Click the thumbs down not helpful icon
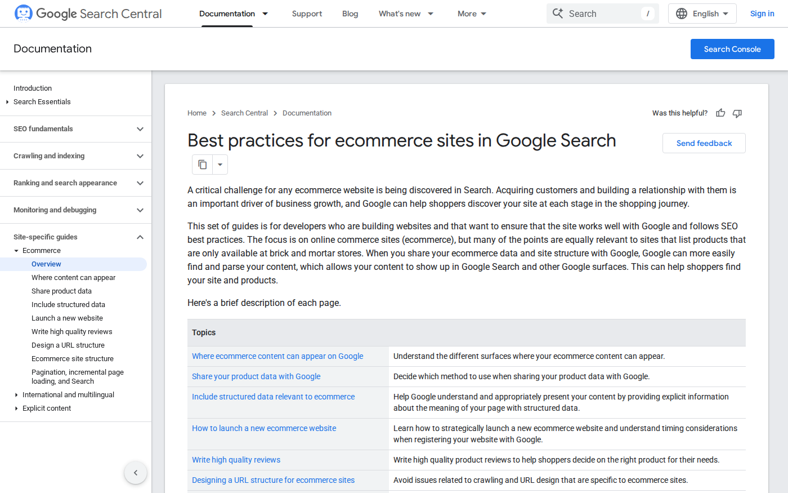This screenshot has height=493, width=788. pyautogui.click(x=737, y=113)
